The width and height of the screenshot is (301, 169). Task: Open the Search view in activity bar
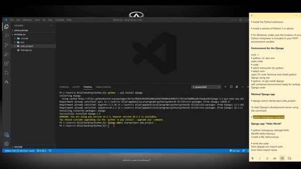click(x=6, y=36)
